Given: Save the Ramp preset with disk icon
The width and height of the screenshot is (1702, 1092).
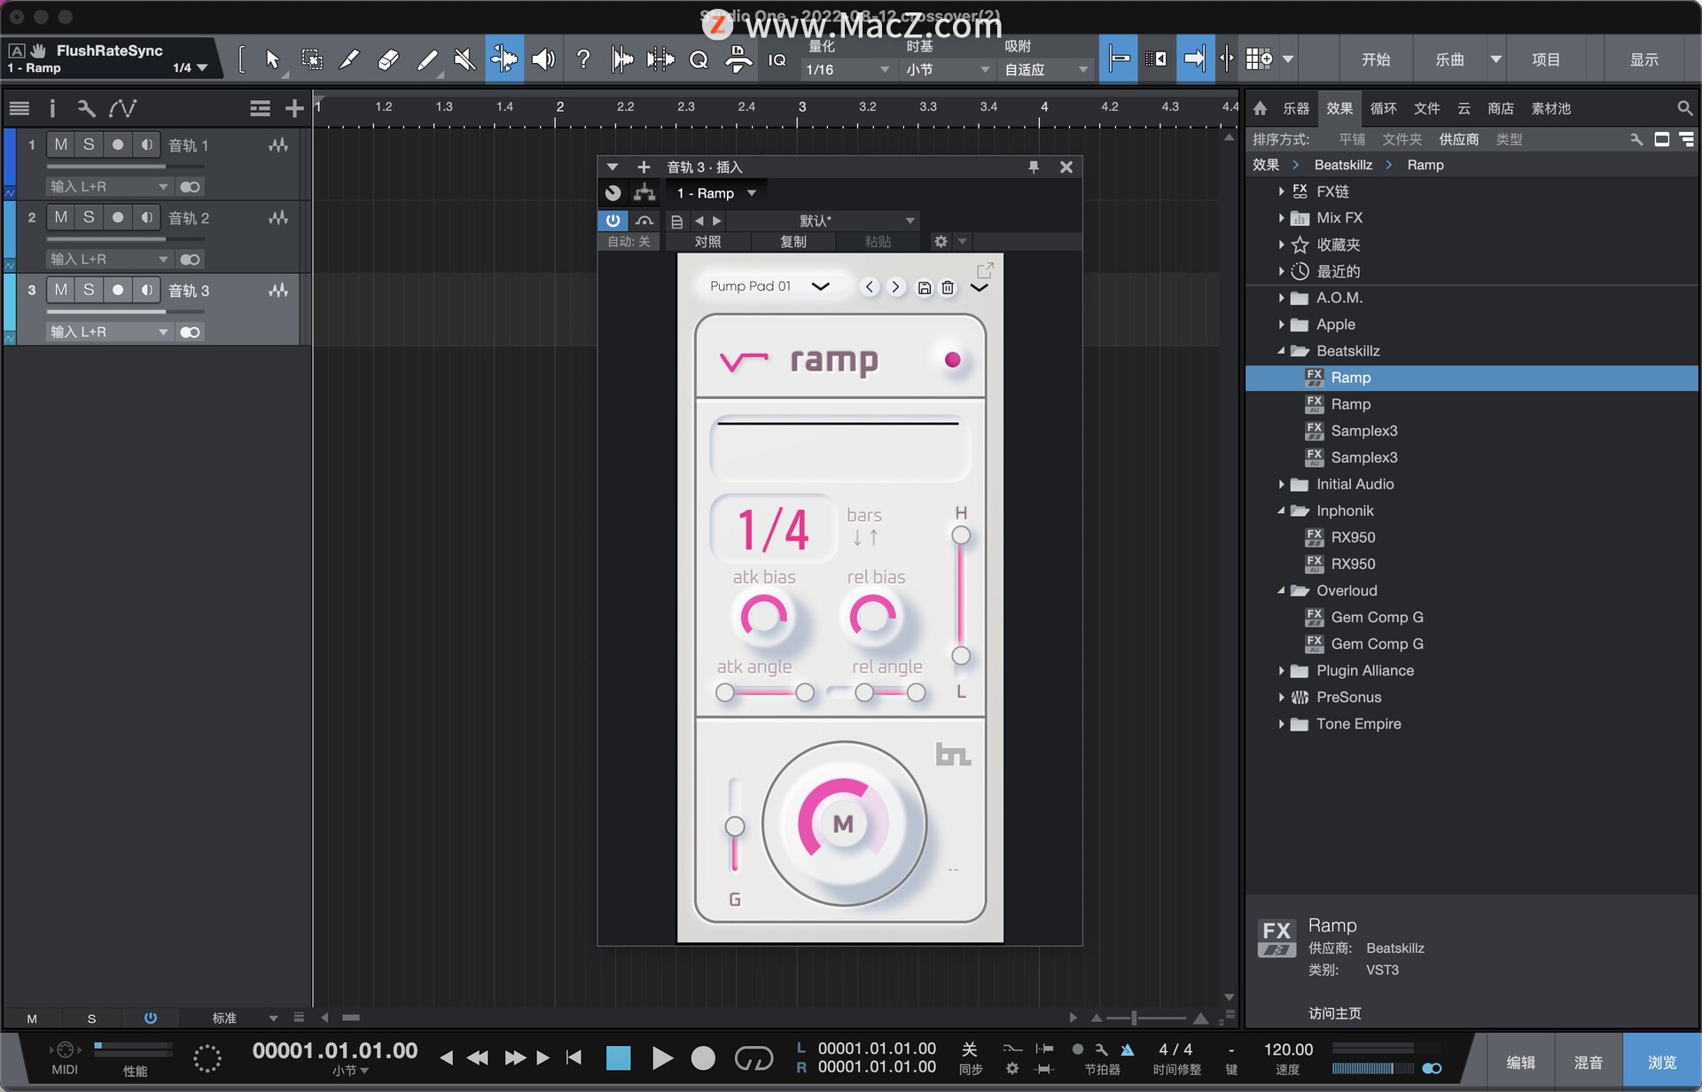Looking at the screenshot, I should pos(924,287).
